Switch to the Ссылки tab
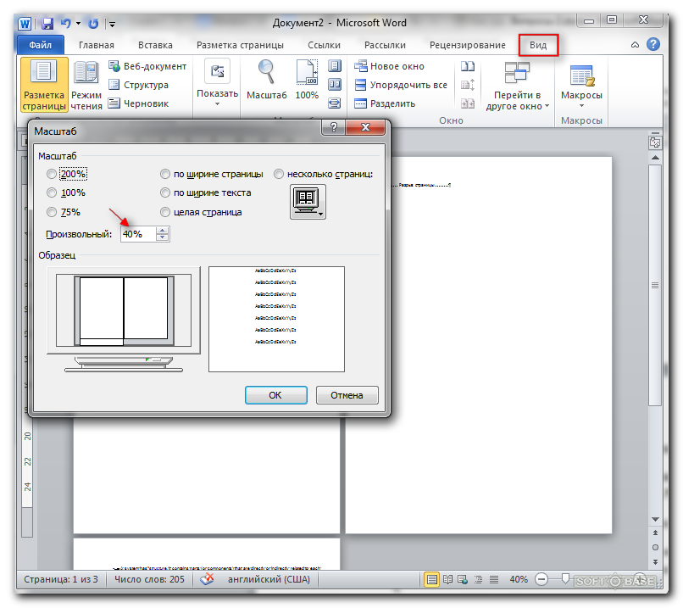683x608 pixels. click(x=324, y=45)
